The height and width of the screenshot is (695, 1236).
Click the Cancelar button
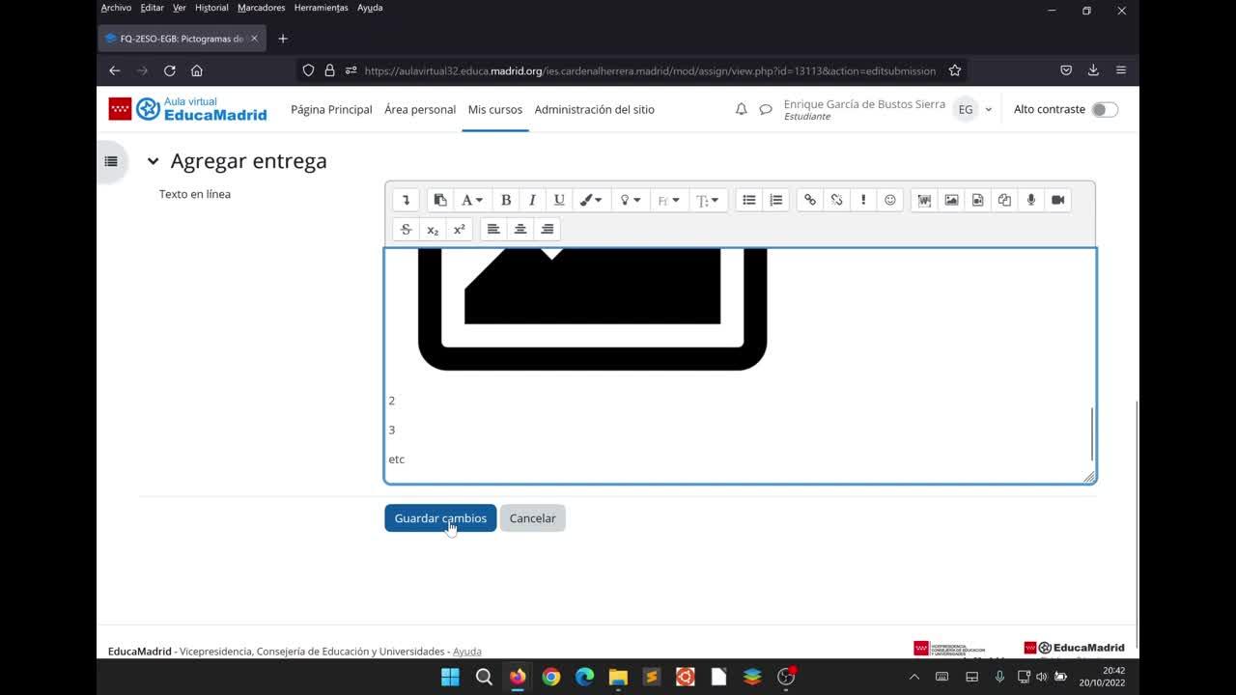click(x=532, y=518)
